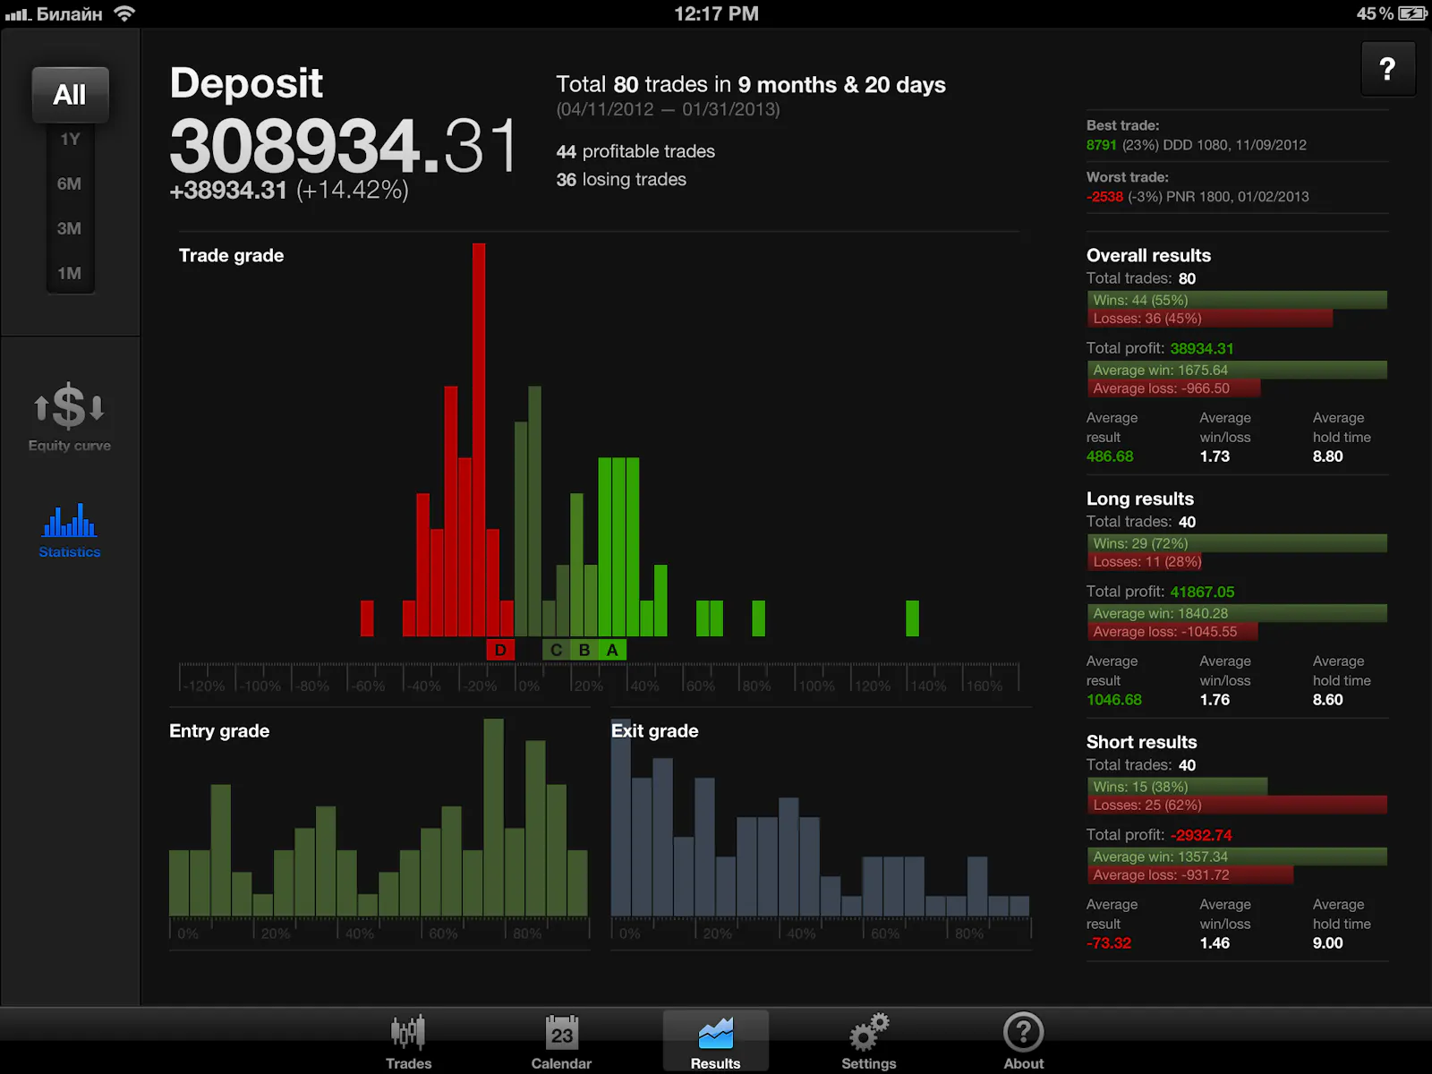Click Short Total profit -2932.74
Image resolution: width=1432 pixels, height=1074 pixels.
[x=1201, y=836]
